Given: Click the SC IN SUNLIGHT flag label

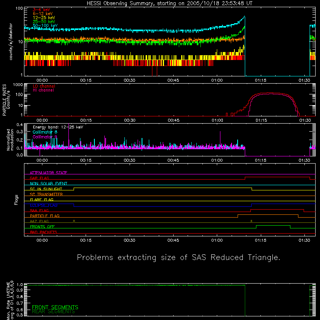Looking at the screenshot, I should [46, 189].
